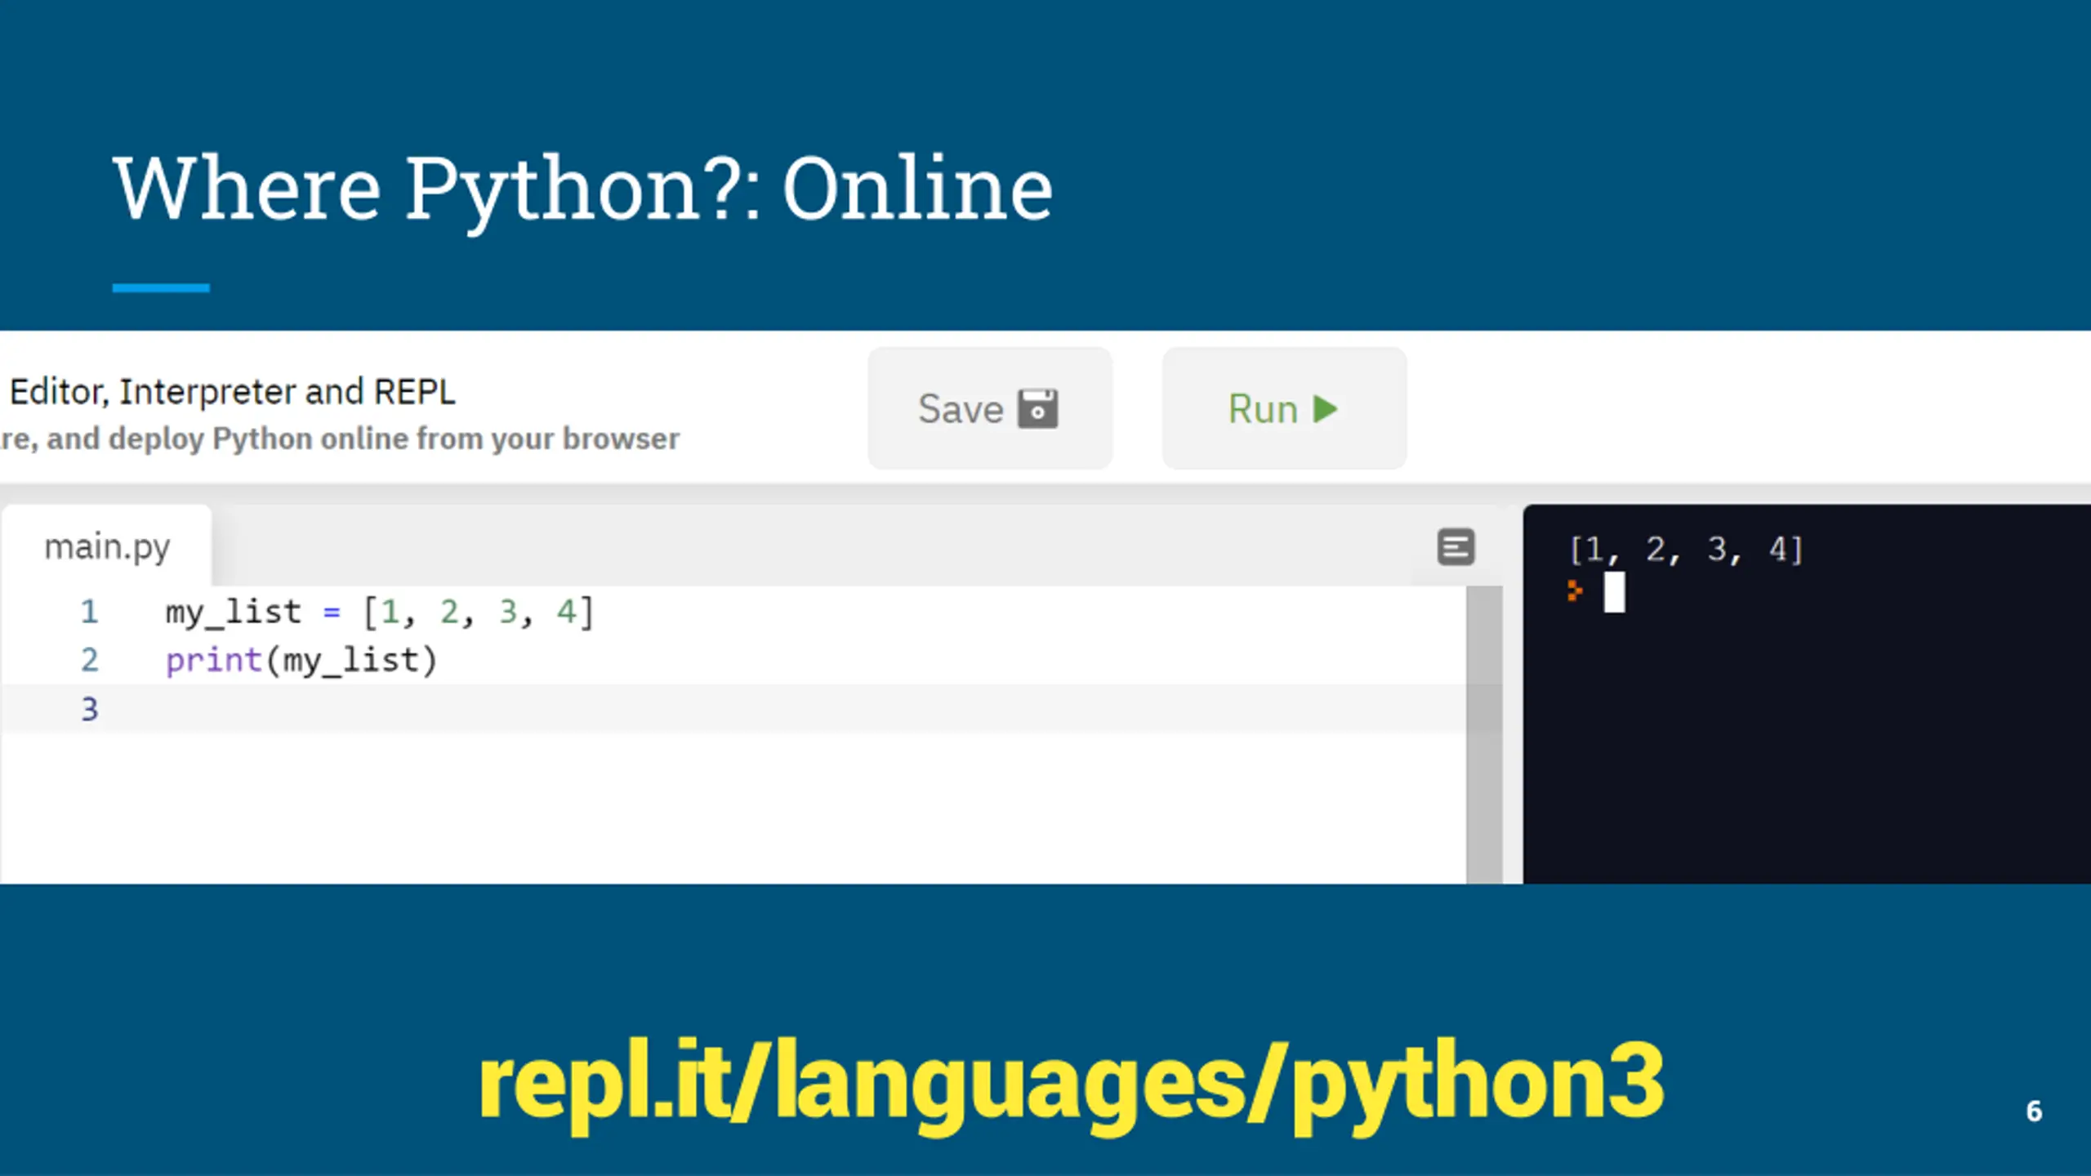
Task: Click editor vertical scrollbar
Action: 1484,734
